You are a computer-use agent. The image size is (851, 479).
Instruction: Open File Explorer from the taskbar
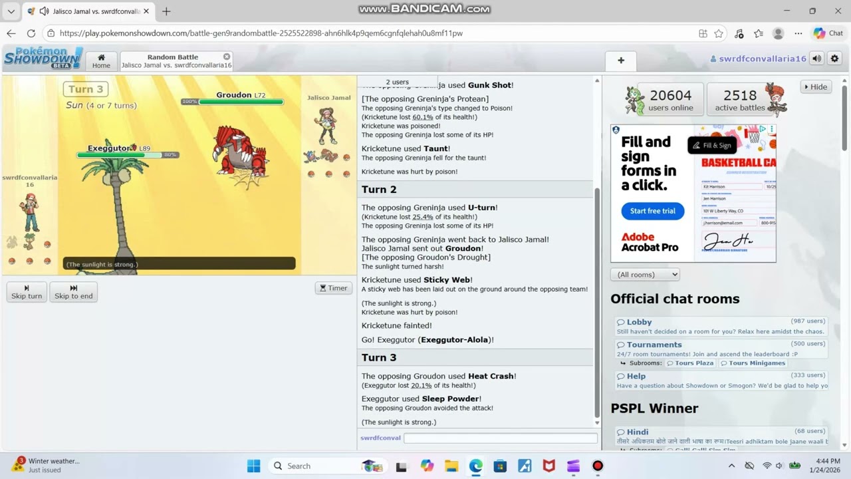pyautogui.click(x=451, y=466)
